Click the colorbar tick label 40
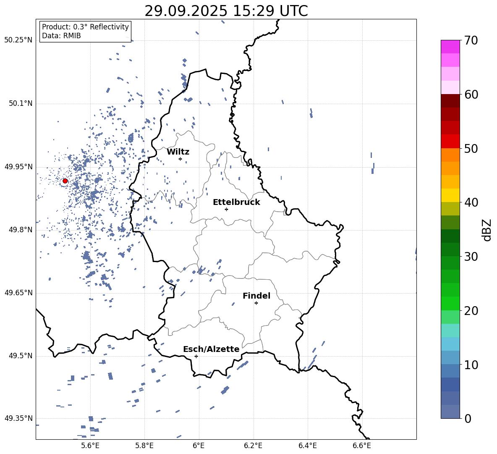Image resolution: width=497 pixels, height=454 pixels. (x=471, y=202)
